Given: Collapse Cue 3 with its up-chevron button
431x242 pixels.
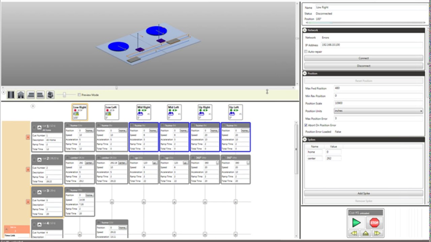Looking at the screenshot, I should coord(39,192).
